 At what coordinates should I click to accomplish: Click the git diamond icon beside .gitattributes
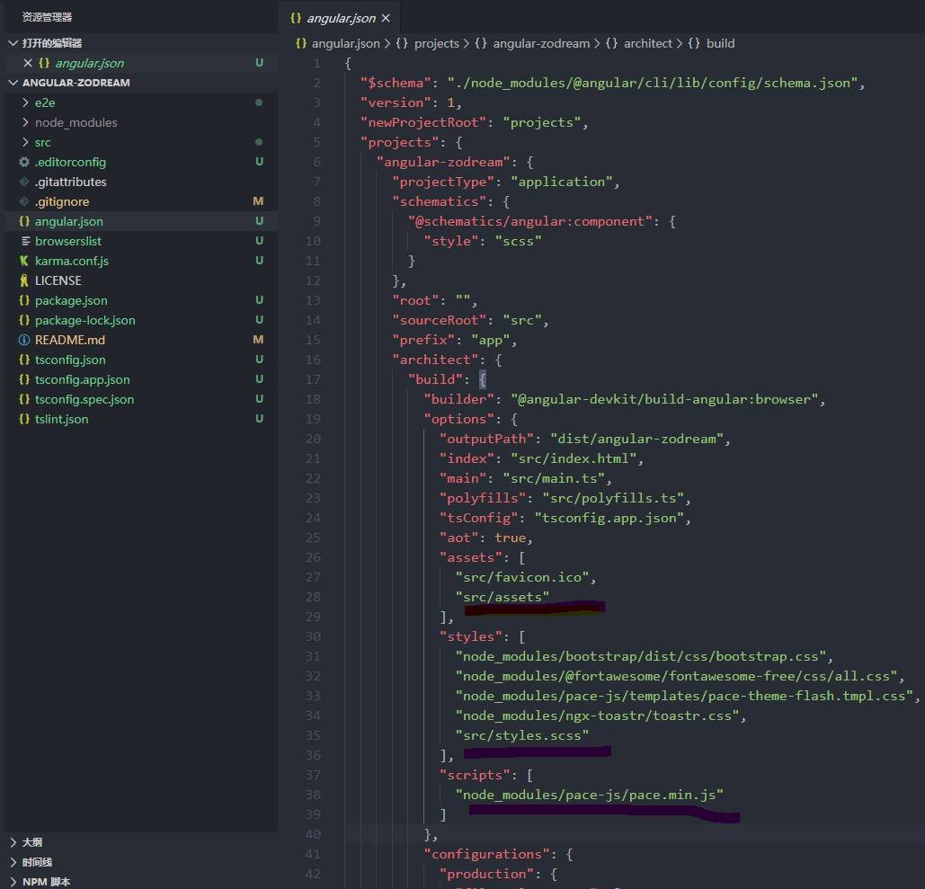24,182
